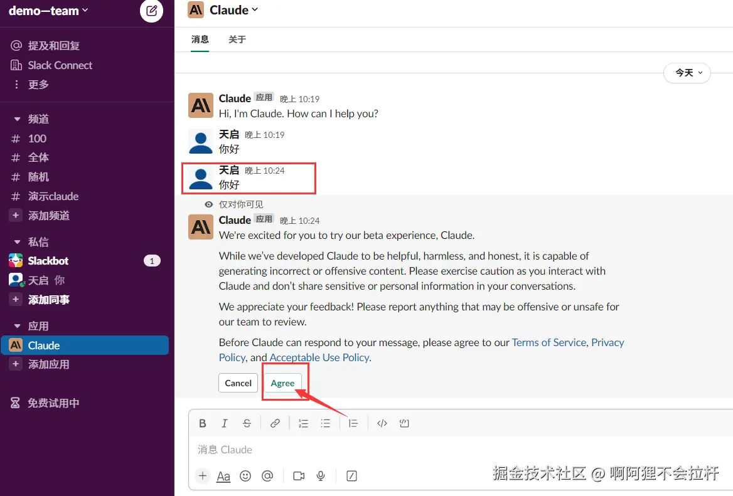Switch to the 消息 tab

pos(200,40)
